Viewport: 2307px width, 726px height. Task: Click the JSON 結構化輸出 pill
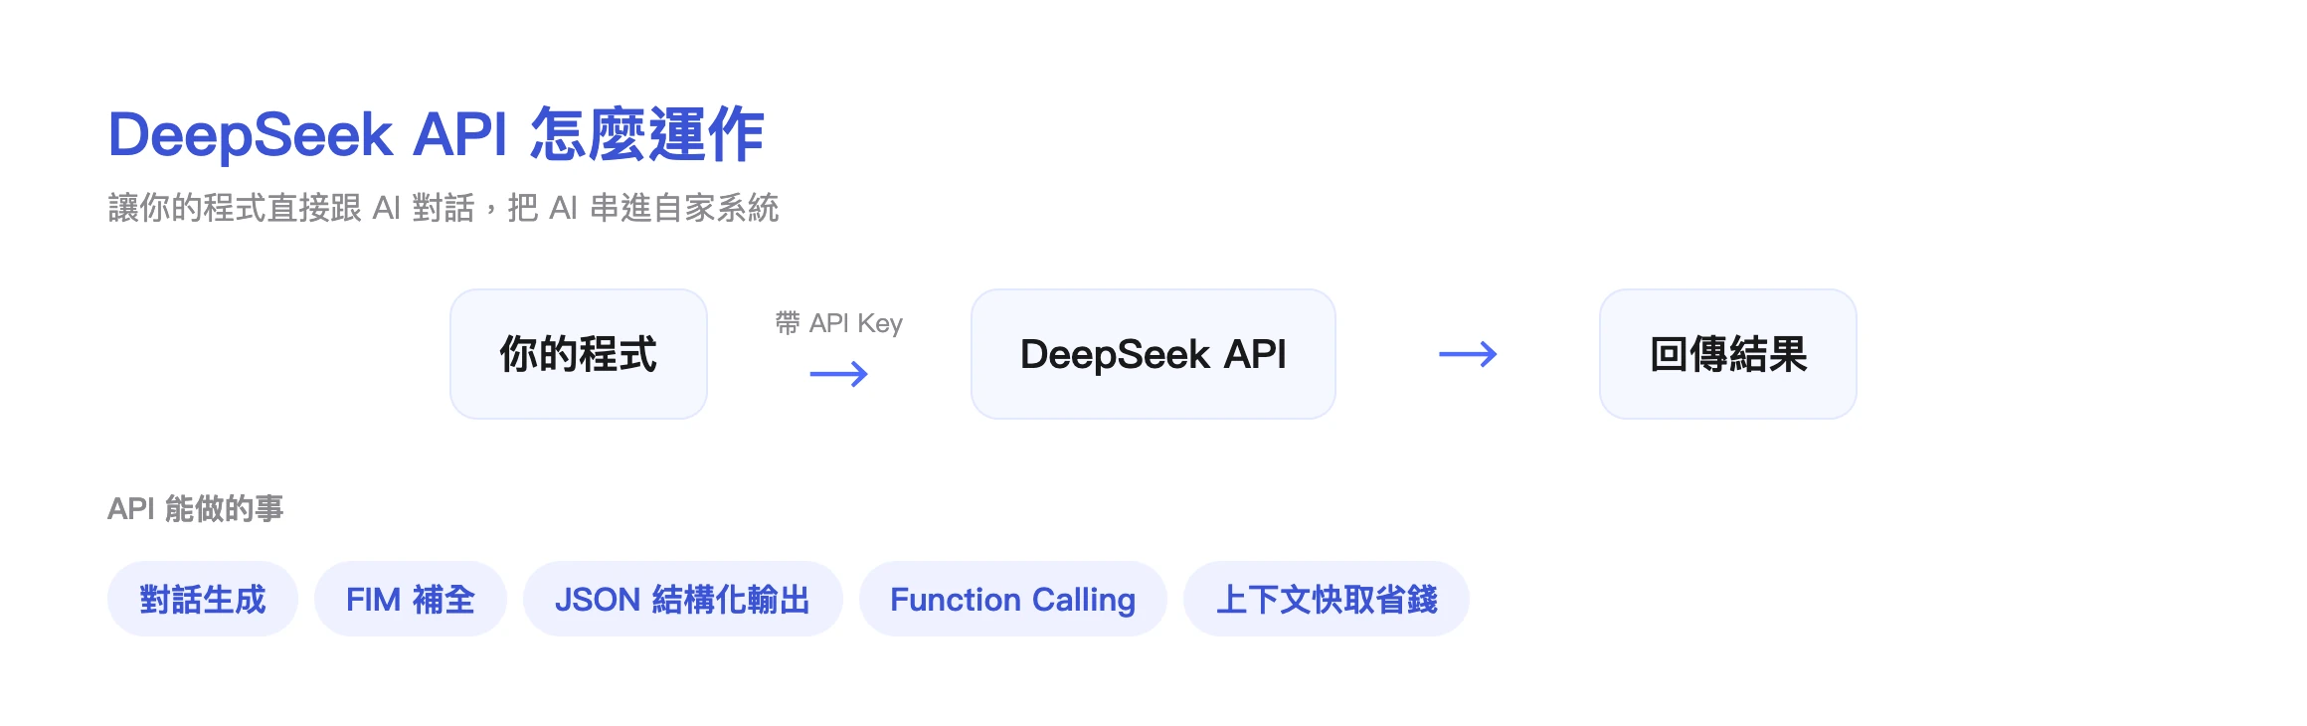[x=683, y=599]
